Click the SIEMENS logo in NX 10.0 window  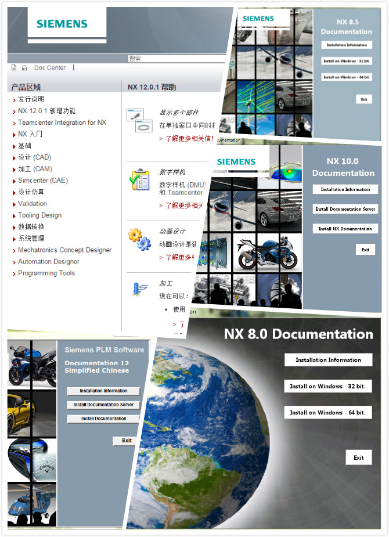[236, 161]
